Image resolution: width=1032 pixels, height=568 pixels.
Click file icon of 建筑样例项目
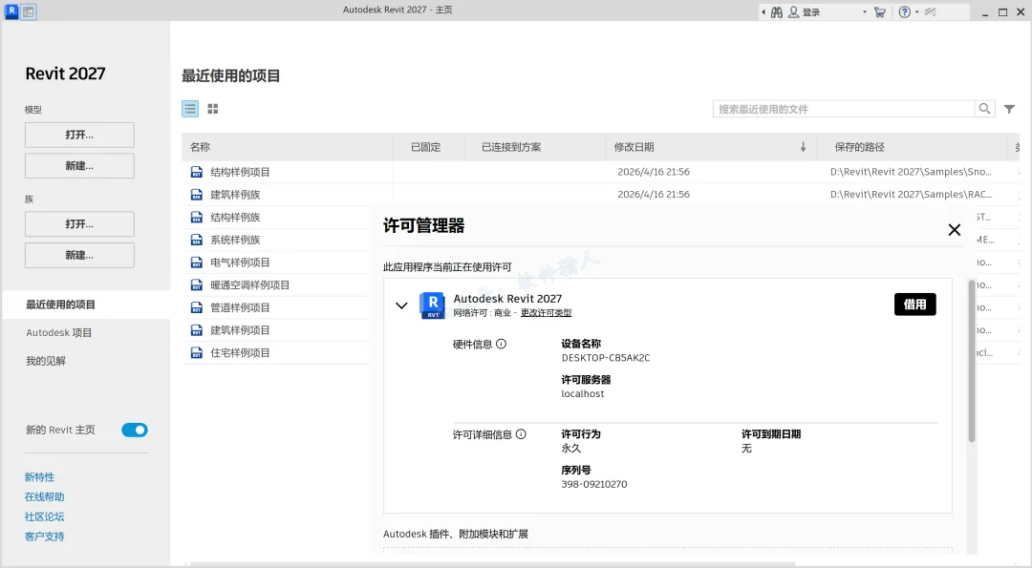196,330
